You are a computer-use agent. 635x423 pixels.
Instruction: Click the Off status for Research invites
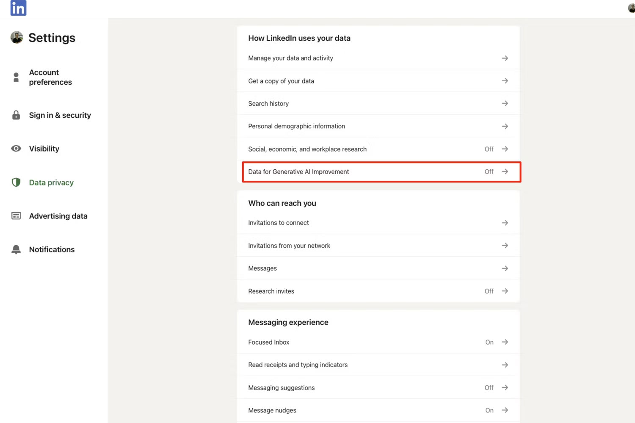(489, 291)
